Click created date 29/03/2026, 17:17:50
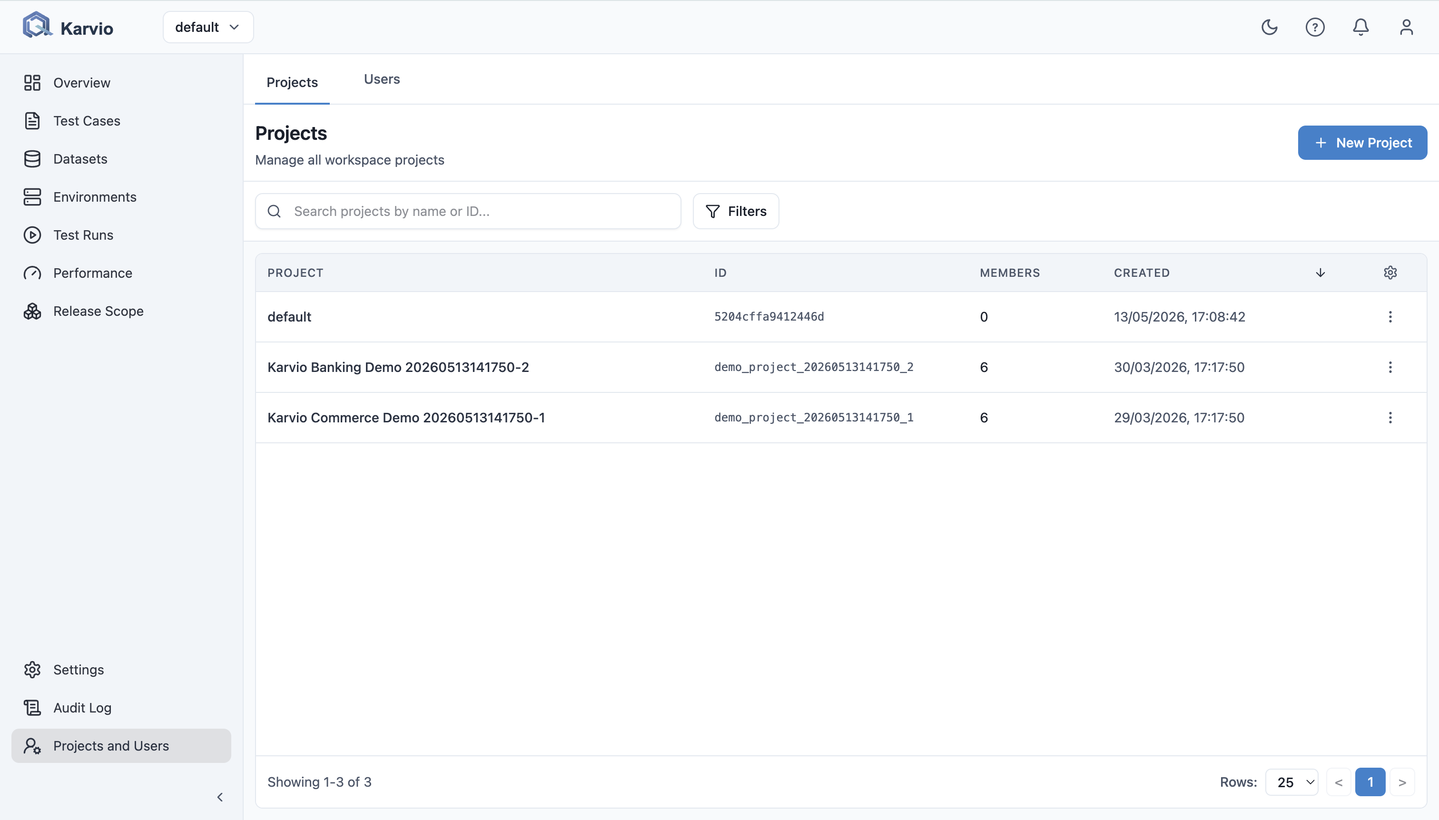This screenshot has width=1439, height=820. pyautogui.click(x=1179, y=417)
